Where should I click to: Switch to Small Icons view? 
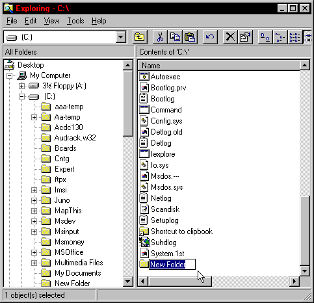tap(280, 37)
